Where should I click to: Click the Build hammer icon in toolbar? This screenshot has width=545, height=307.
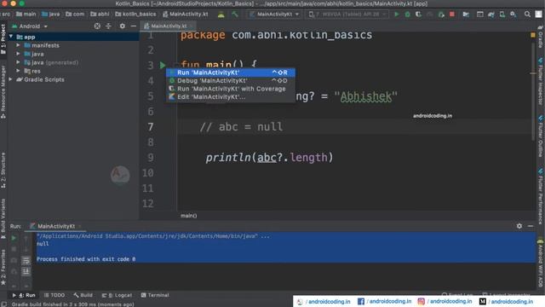[235, 14]
